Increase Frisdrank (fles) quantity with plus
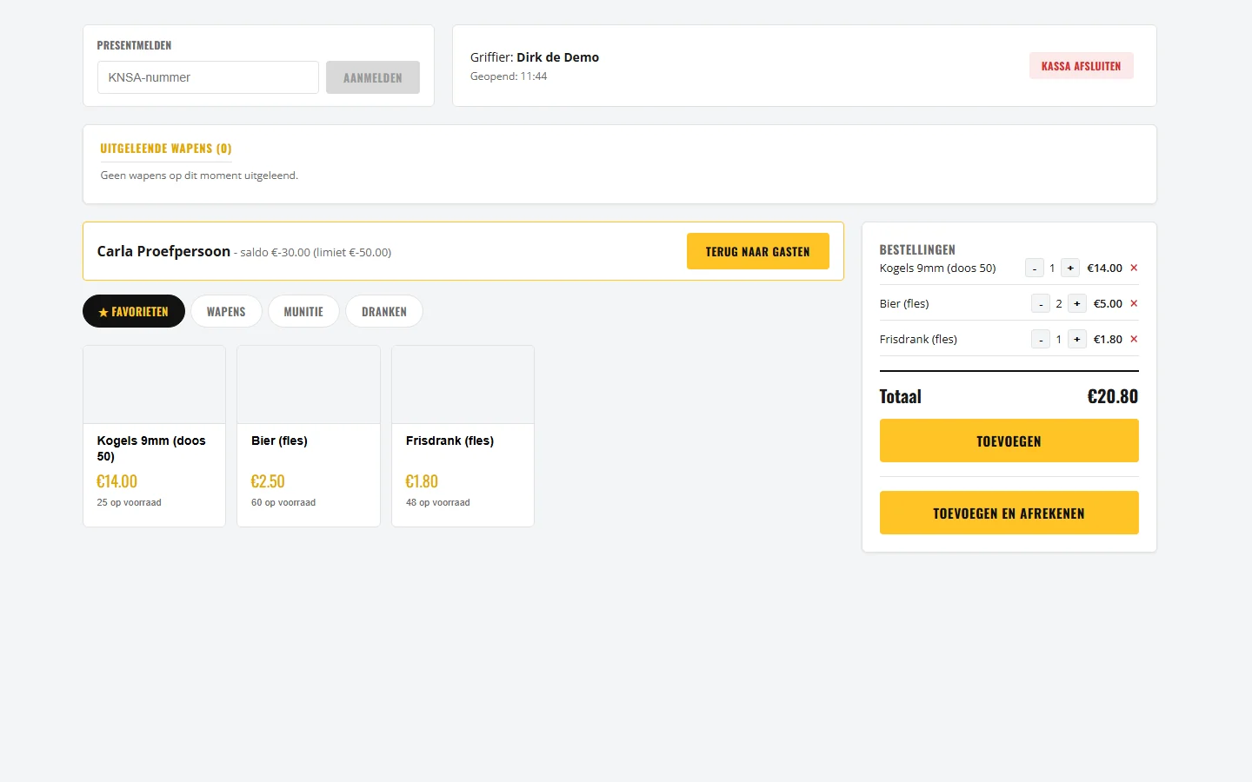This screenshot has width=1252, height=782. pyautogui.click(x=1076, y=339)
